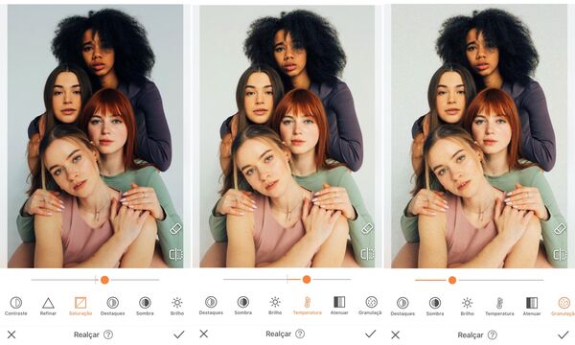Screen dimensions: 575x345
Task: Select Sombra on the screen with Saturação active
Action: [145, 306]
